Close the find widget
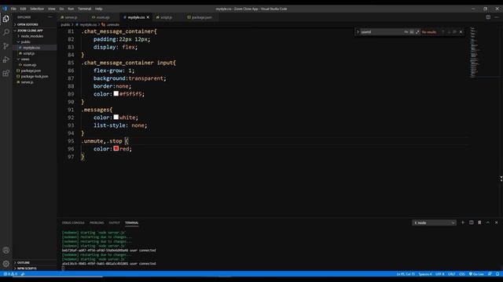 (461, 32)
